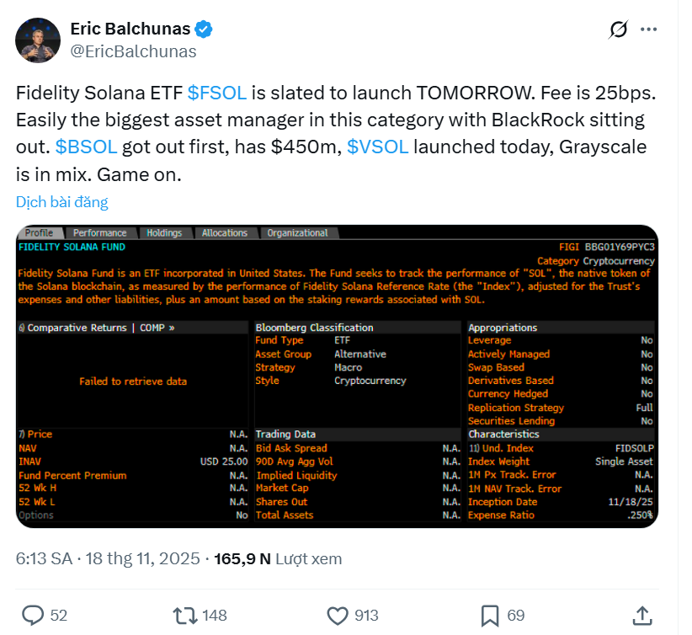Like the post with heart icon
The height and width of the screenshot is (635, 692).
pos(338,615)
